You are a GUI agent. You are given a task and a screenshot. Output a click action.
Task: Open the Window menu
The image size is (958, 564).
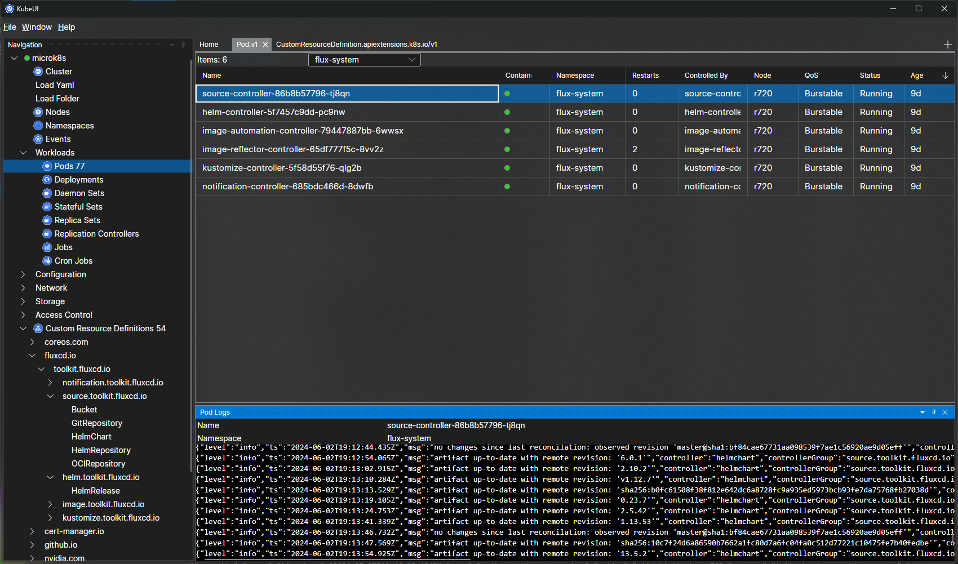(37, 27)
